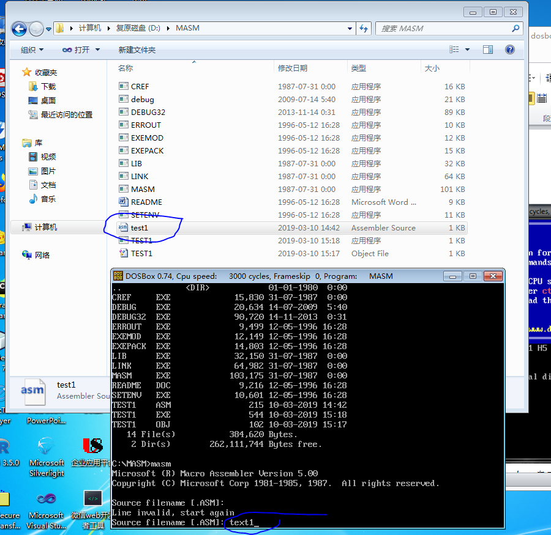
Task: Open Explorer help via question mark icon
Action: coord(510,50)
